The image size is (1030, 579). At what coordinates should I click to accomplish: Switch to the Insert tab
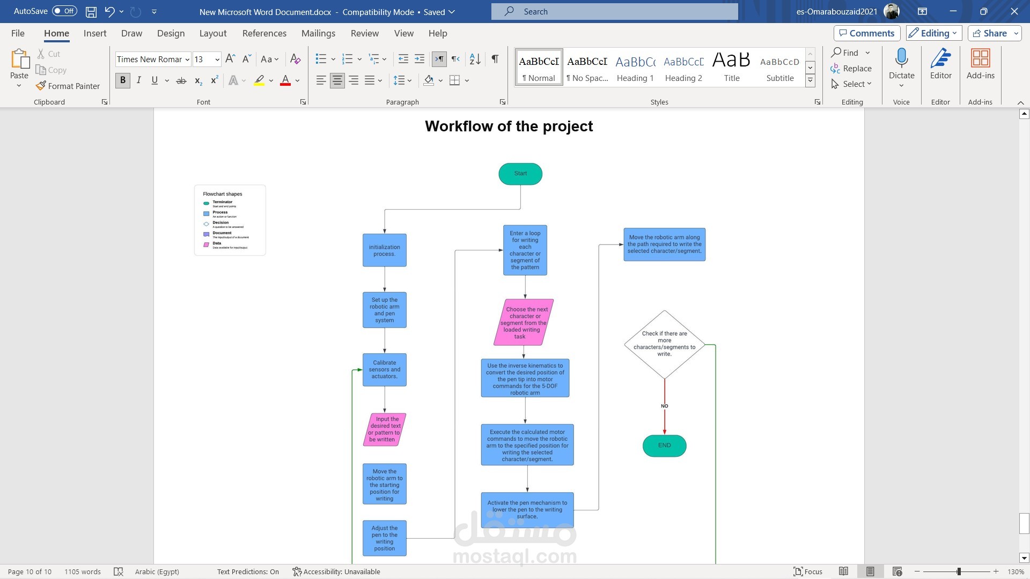point(95,33)
